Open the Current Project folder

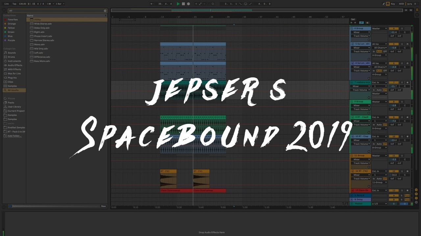[x=16, y=111]
